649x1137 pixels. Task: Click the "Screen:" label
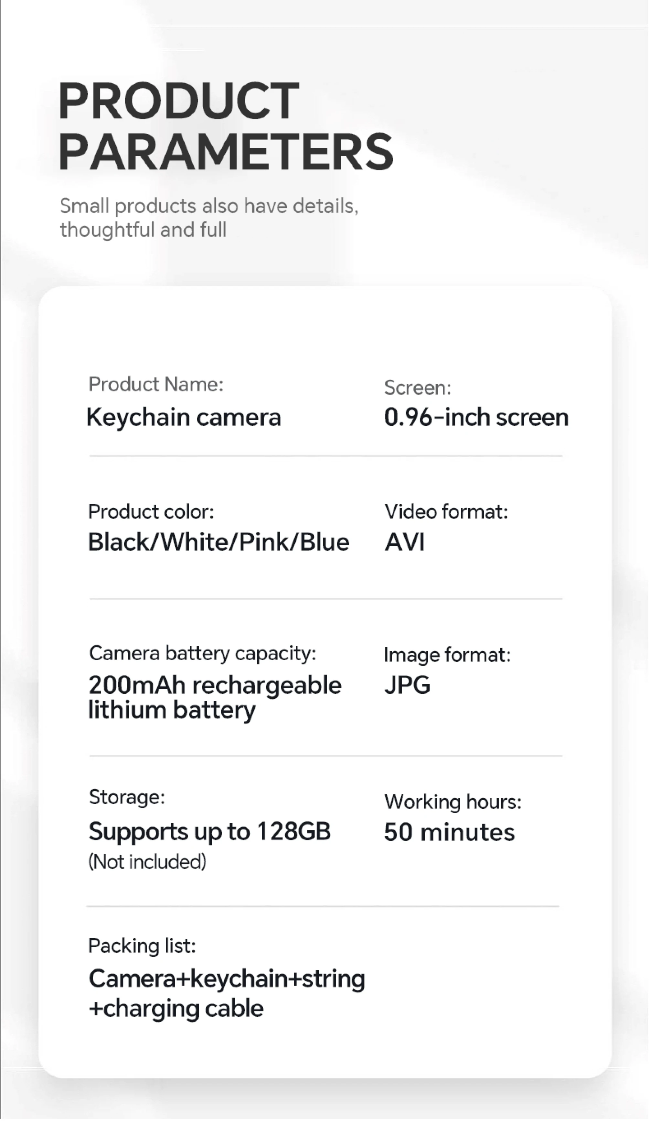click(x=418, y=388)
